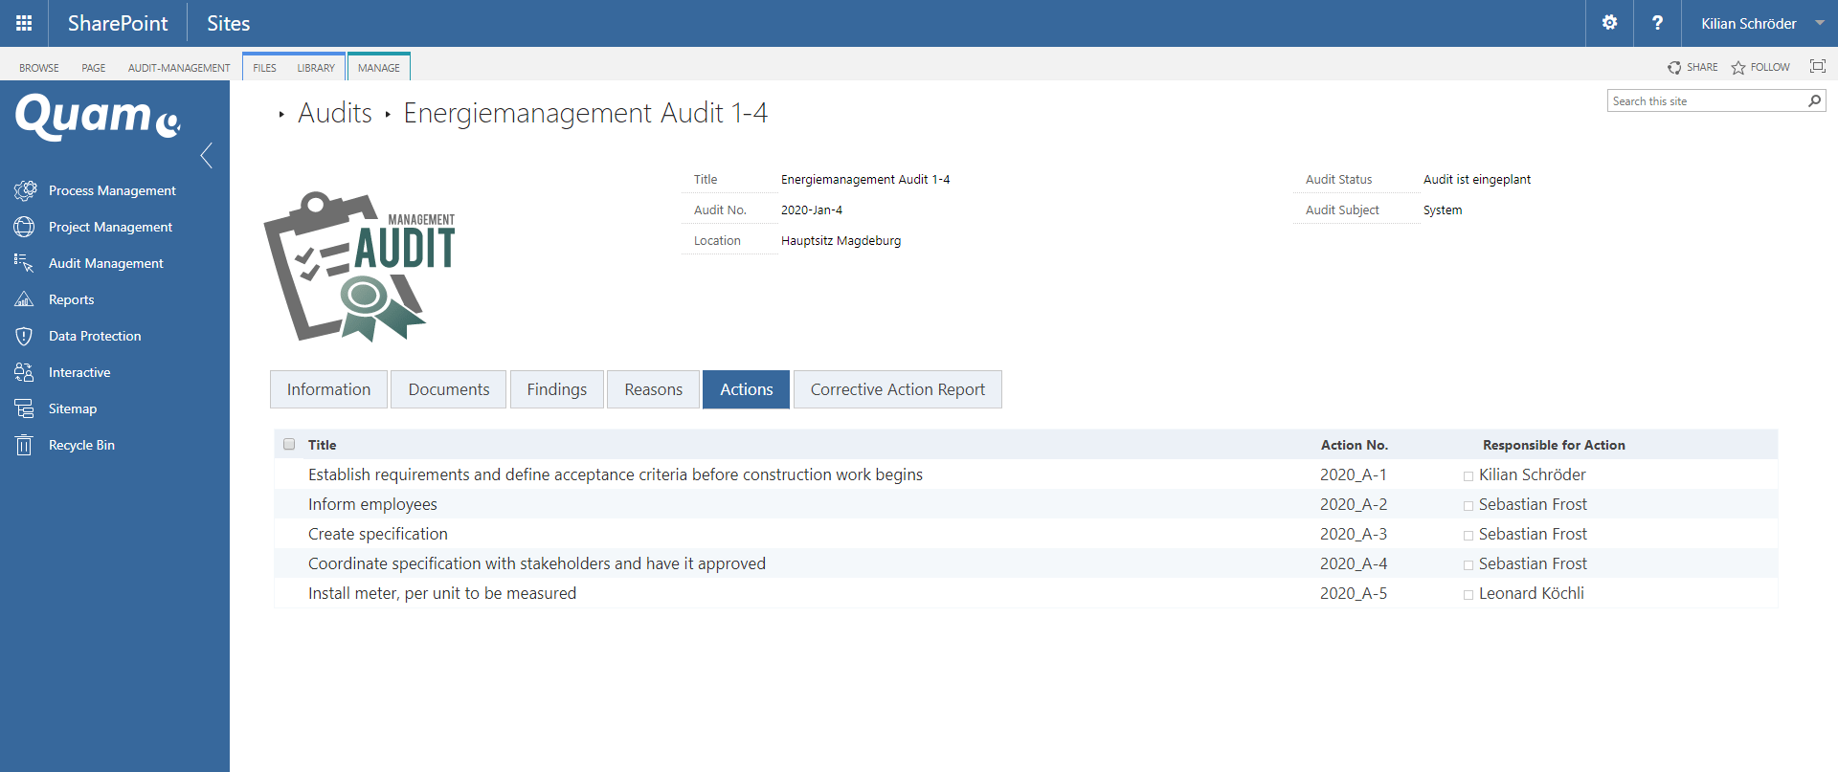Screen dimensions: 1838x772
Task: Click the help question mark icon
Action: (1657, 23)
